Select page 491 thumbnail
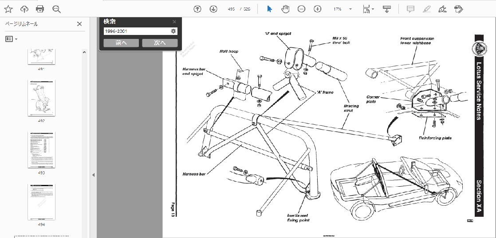Viewport: 496px width, 238px height. pos(41,57)
